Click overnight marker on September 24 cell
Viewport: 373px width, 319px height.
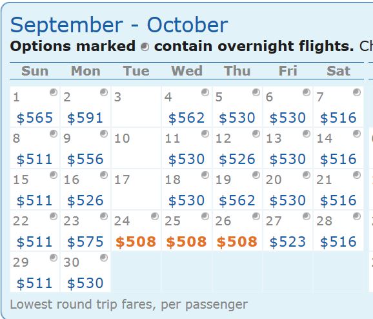pos(155,216)
